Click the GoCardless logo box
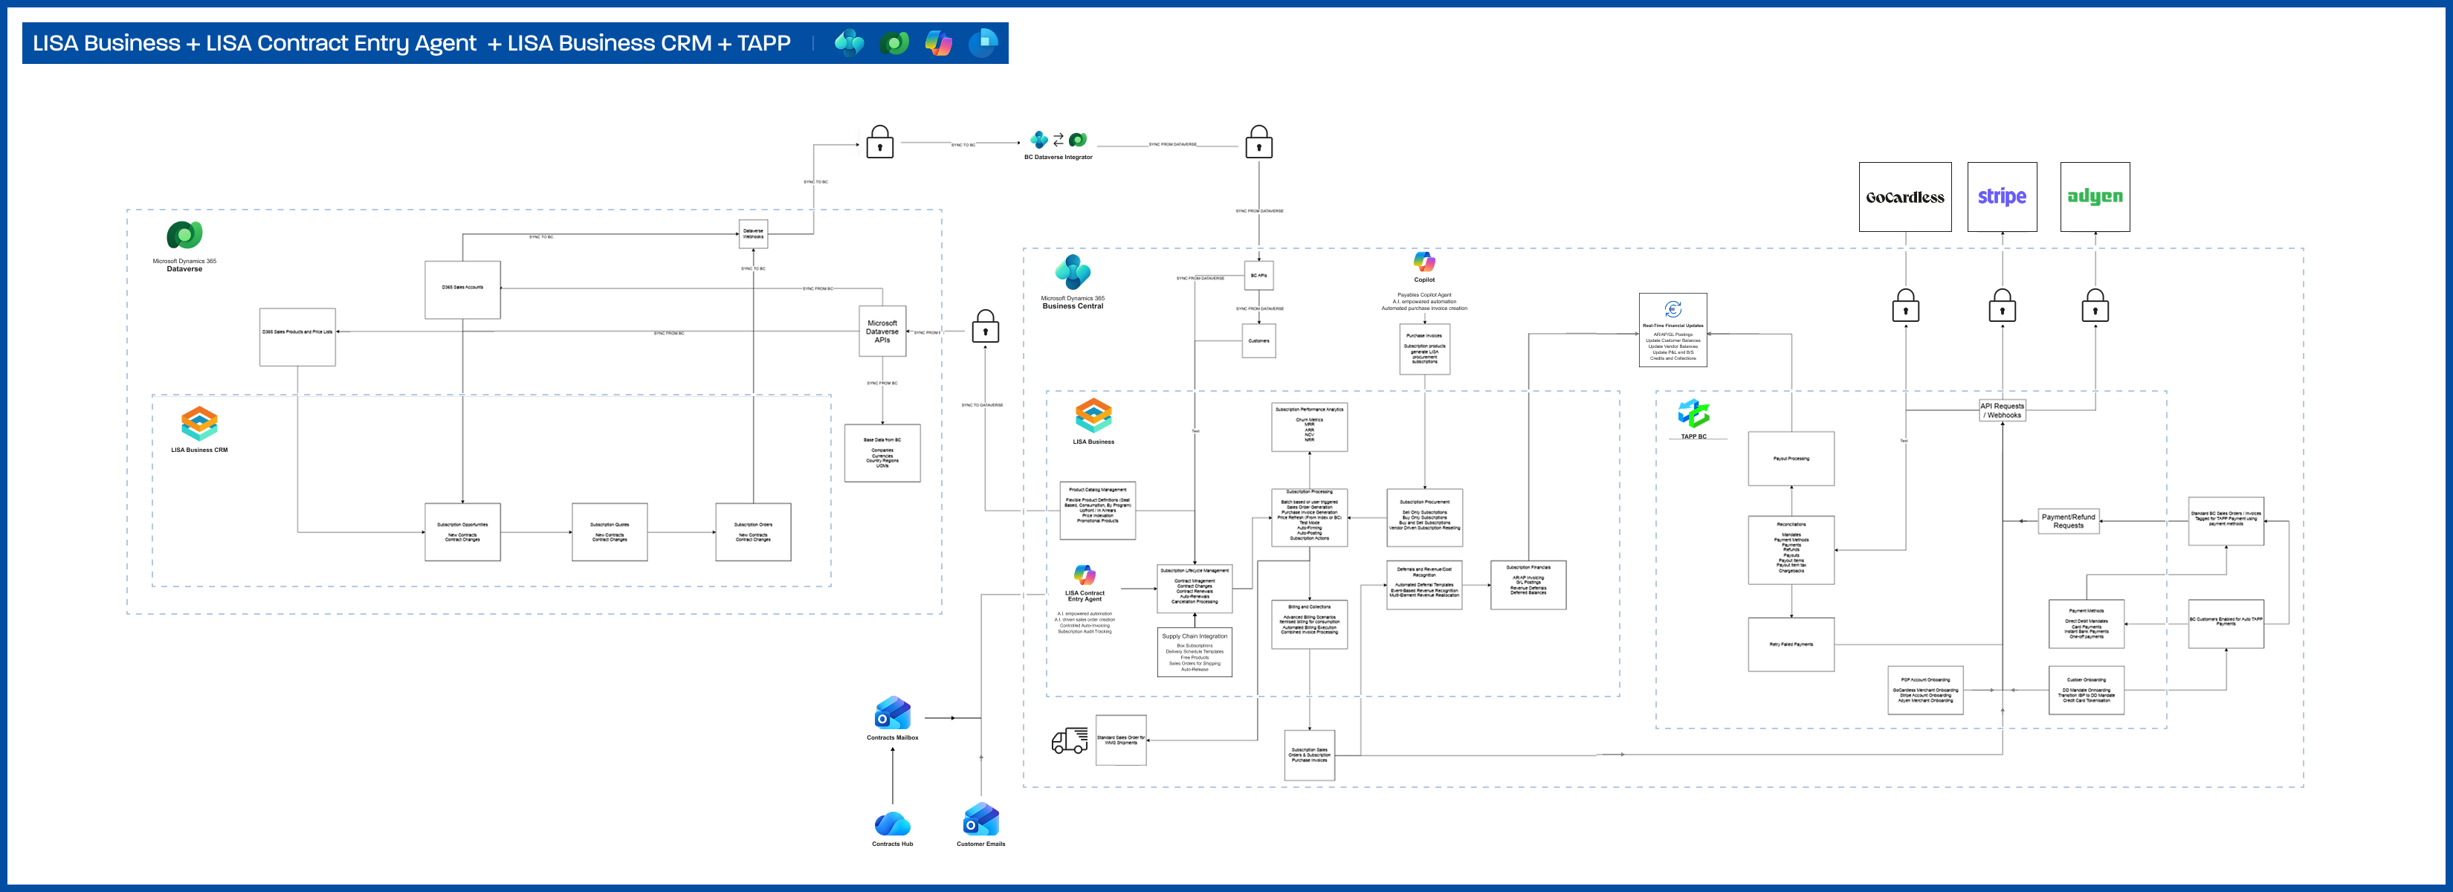 [x=1904, y=197]
